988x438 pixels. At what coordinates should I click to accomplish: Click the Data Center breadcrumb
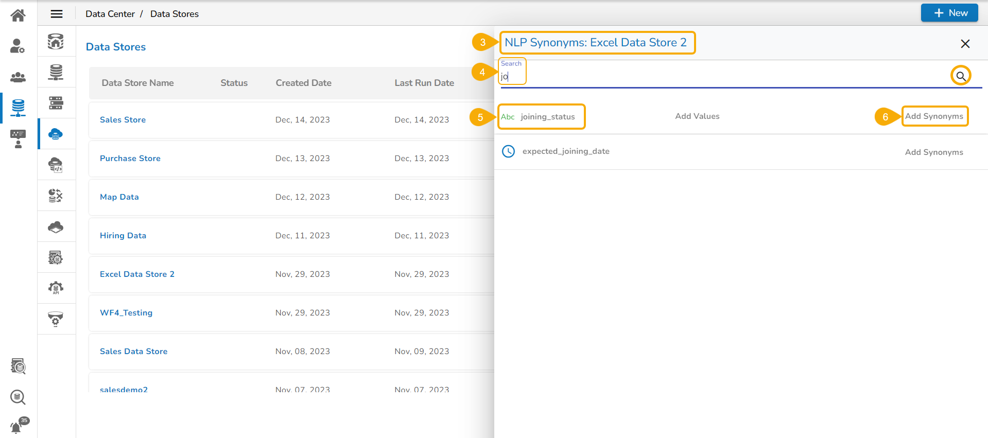[x=110, y=14]
